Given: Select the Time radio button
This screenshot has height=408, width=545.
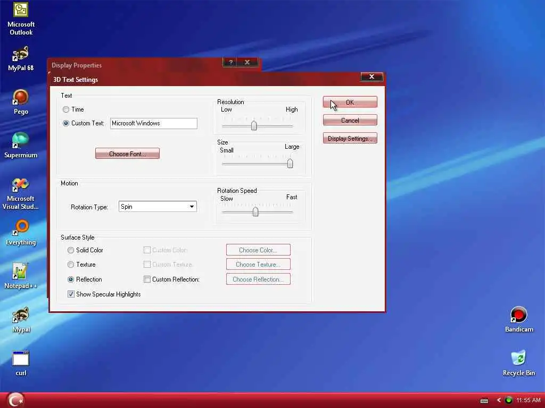Looking at the screenshot, I should [65, 109].
